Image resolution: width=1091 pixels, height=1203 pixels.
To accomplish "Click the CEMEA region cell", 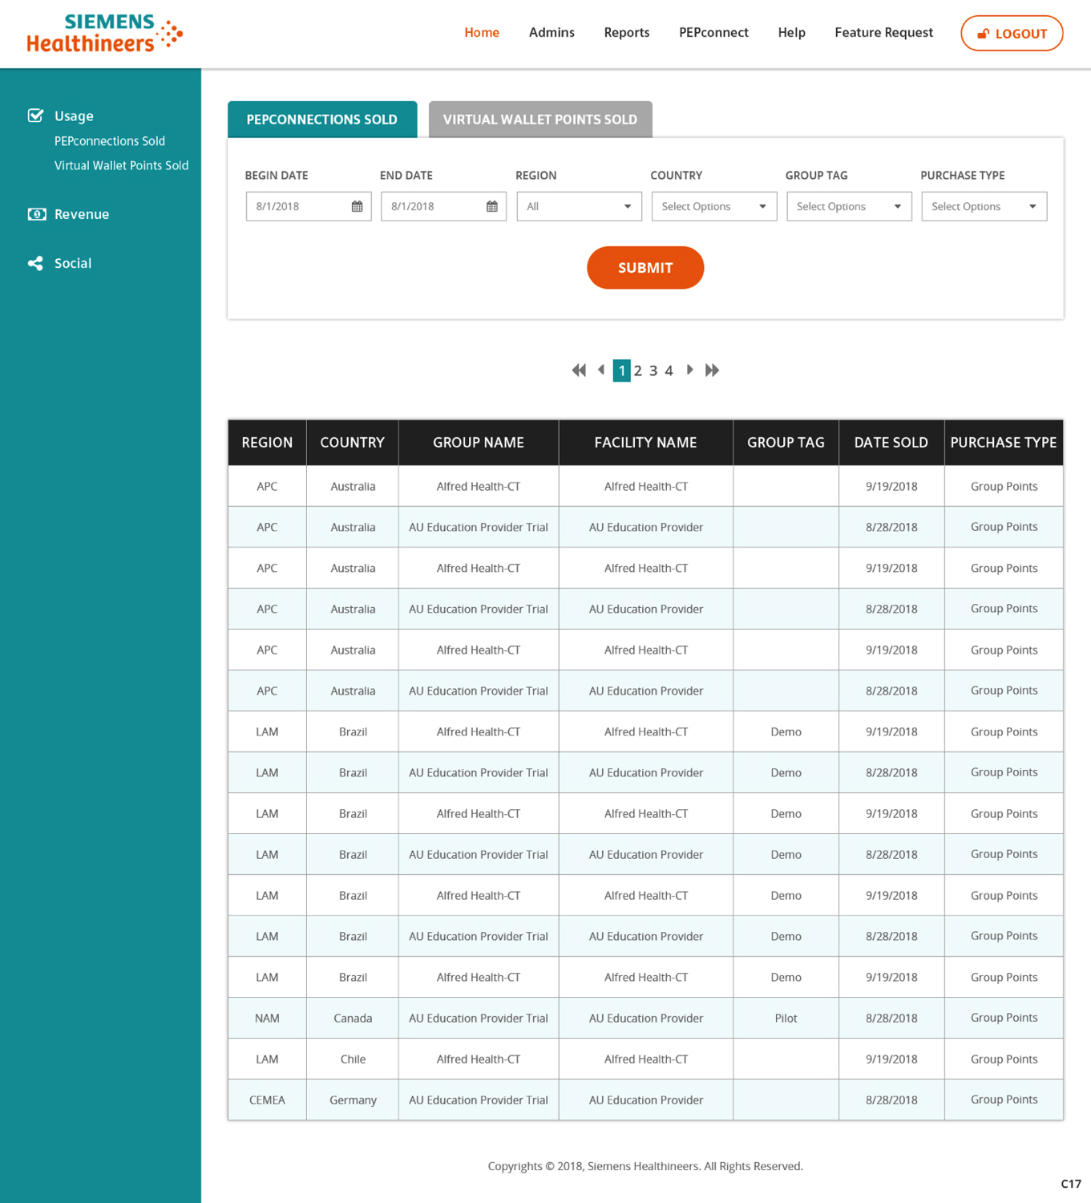I will [267, 1100].
